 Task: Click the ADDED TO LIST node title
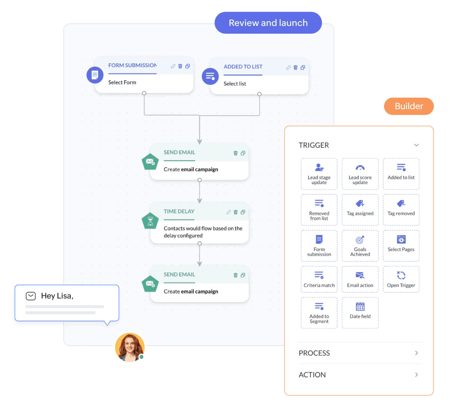(243, 67)
